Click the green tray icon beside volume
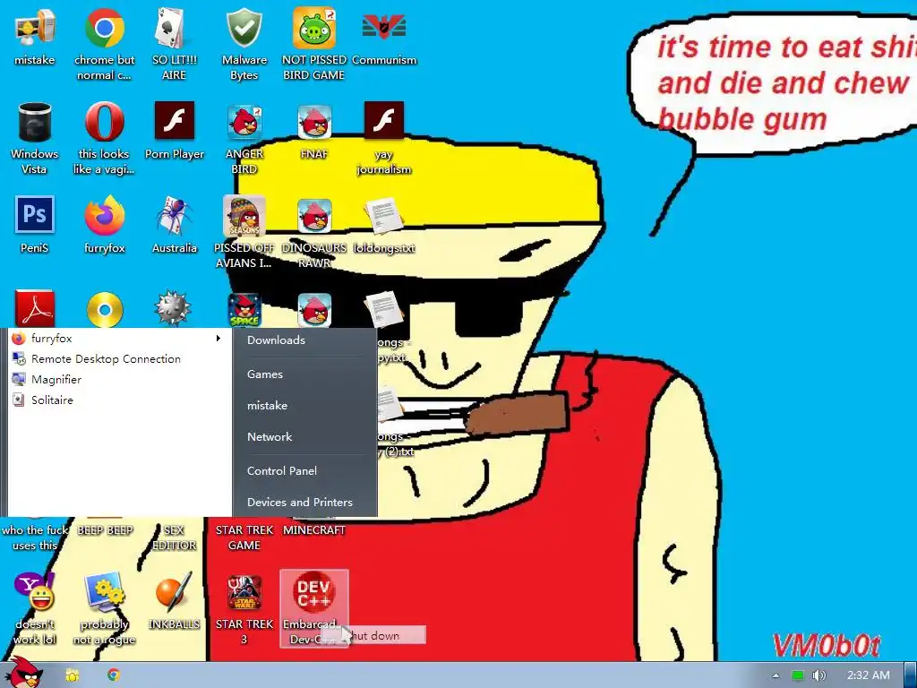 point(798,675)
